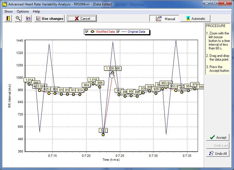Select the 1,126.566 data point marker
234x170 pixels.
point(112,73)
